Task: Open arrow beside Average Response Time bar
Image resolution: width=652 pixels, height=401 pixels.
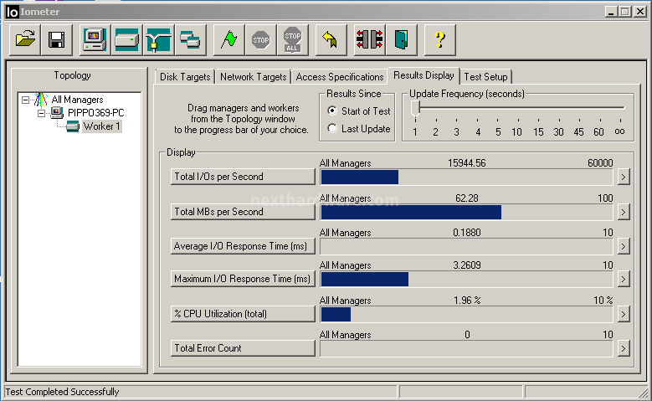Action: click(623, 247)
